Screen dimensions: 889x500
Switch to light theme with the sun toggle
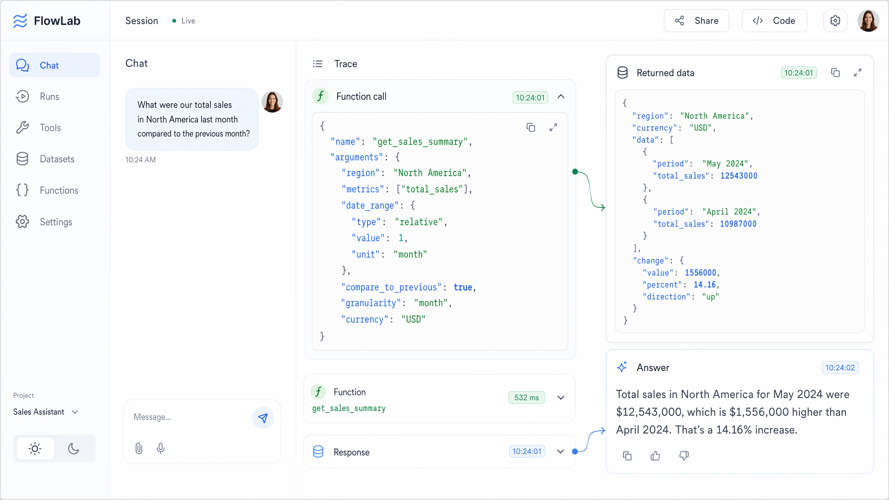click(35, 448)
